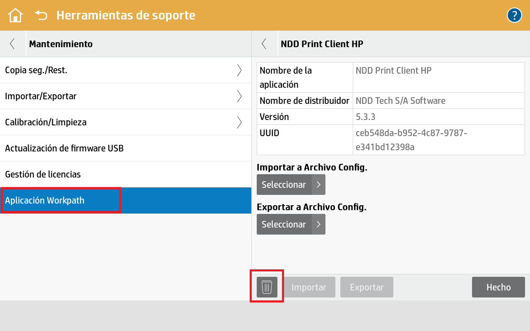Tap the return arrow icon in header
The width and height of the screenshot is (530, 331).
click(41, 15)
